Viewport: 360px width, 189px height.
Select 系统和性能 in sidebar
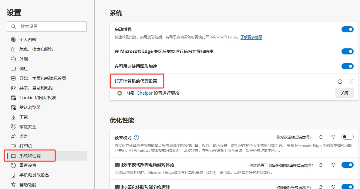[47, 156]
